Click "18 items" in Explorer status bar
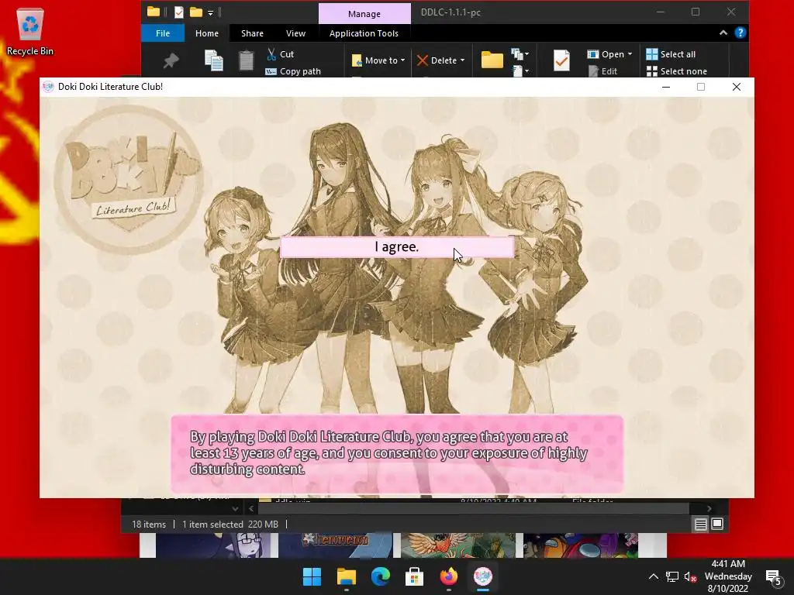This screenshot has height=595, width=794. (149, 524)
